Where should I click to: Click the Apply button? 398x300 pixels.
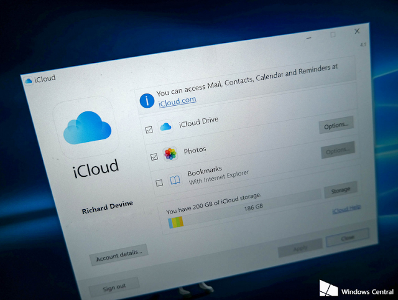point(300,248)
